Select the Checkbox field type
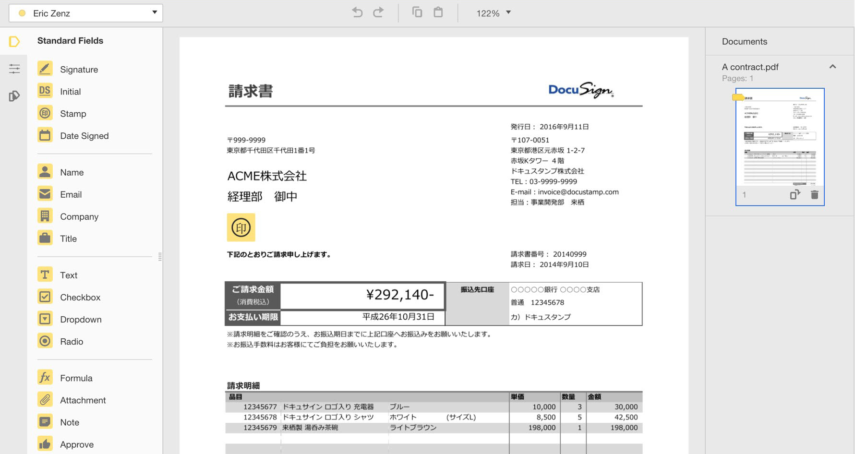This screenshot has height=454, width=855. click(x=80, y=297)
